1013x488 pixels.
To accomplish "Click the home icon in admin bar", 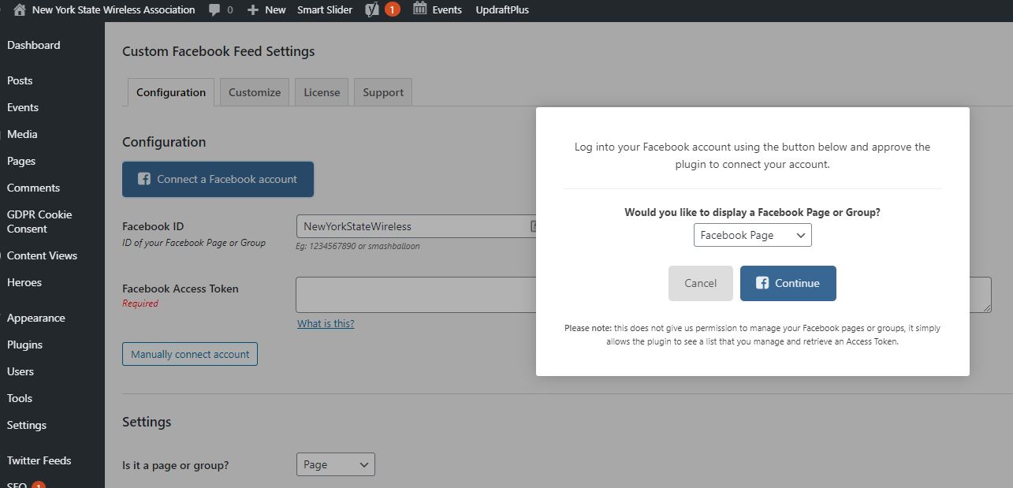I will pos(20,10).
